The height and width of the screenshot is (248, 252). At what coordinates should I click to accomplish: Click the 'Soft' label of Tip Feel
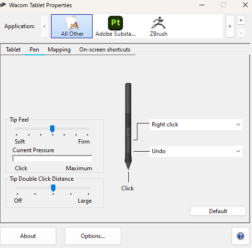[x=20, y=142]
